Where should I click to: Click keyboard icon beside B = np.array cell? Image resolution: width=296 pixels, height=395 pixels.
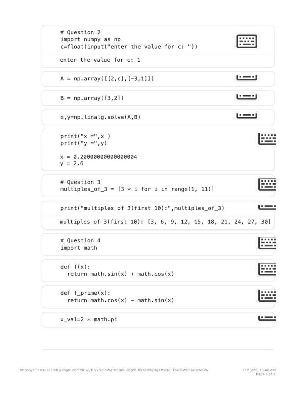pyautogui.click(x=247, y=97)
